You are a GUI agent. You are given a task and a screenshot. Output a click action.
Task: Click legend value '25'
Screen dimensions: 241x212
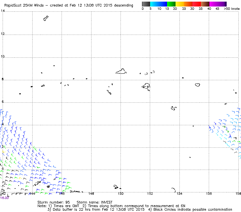[x=184, y=8]
